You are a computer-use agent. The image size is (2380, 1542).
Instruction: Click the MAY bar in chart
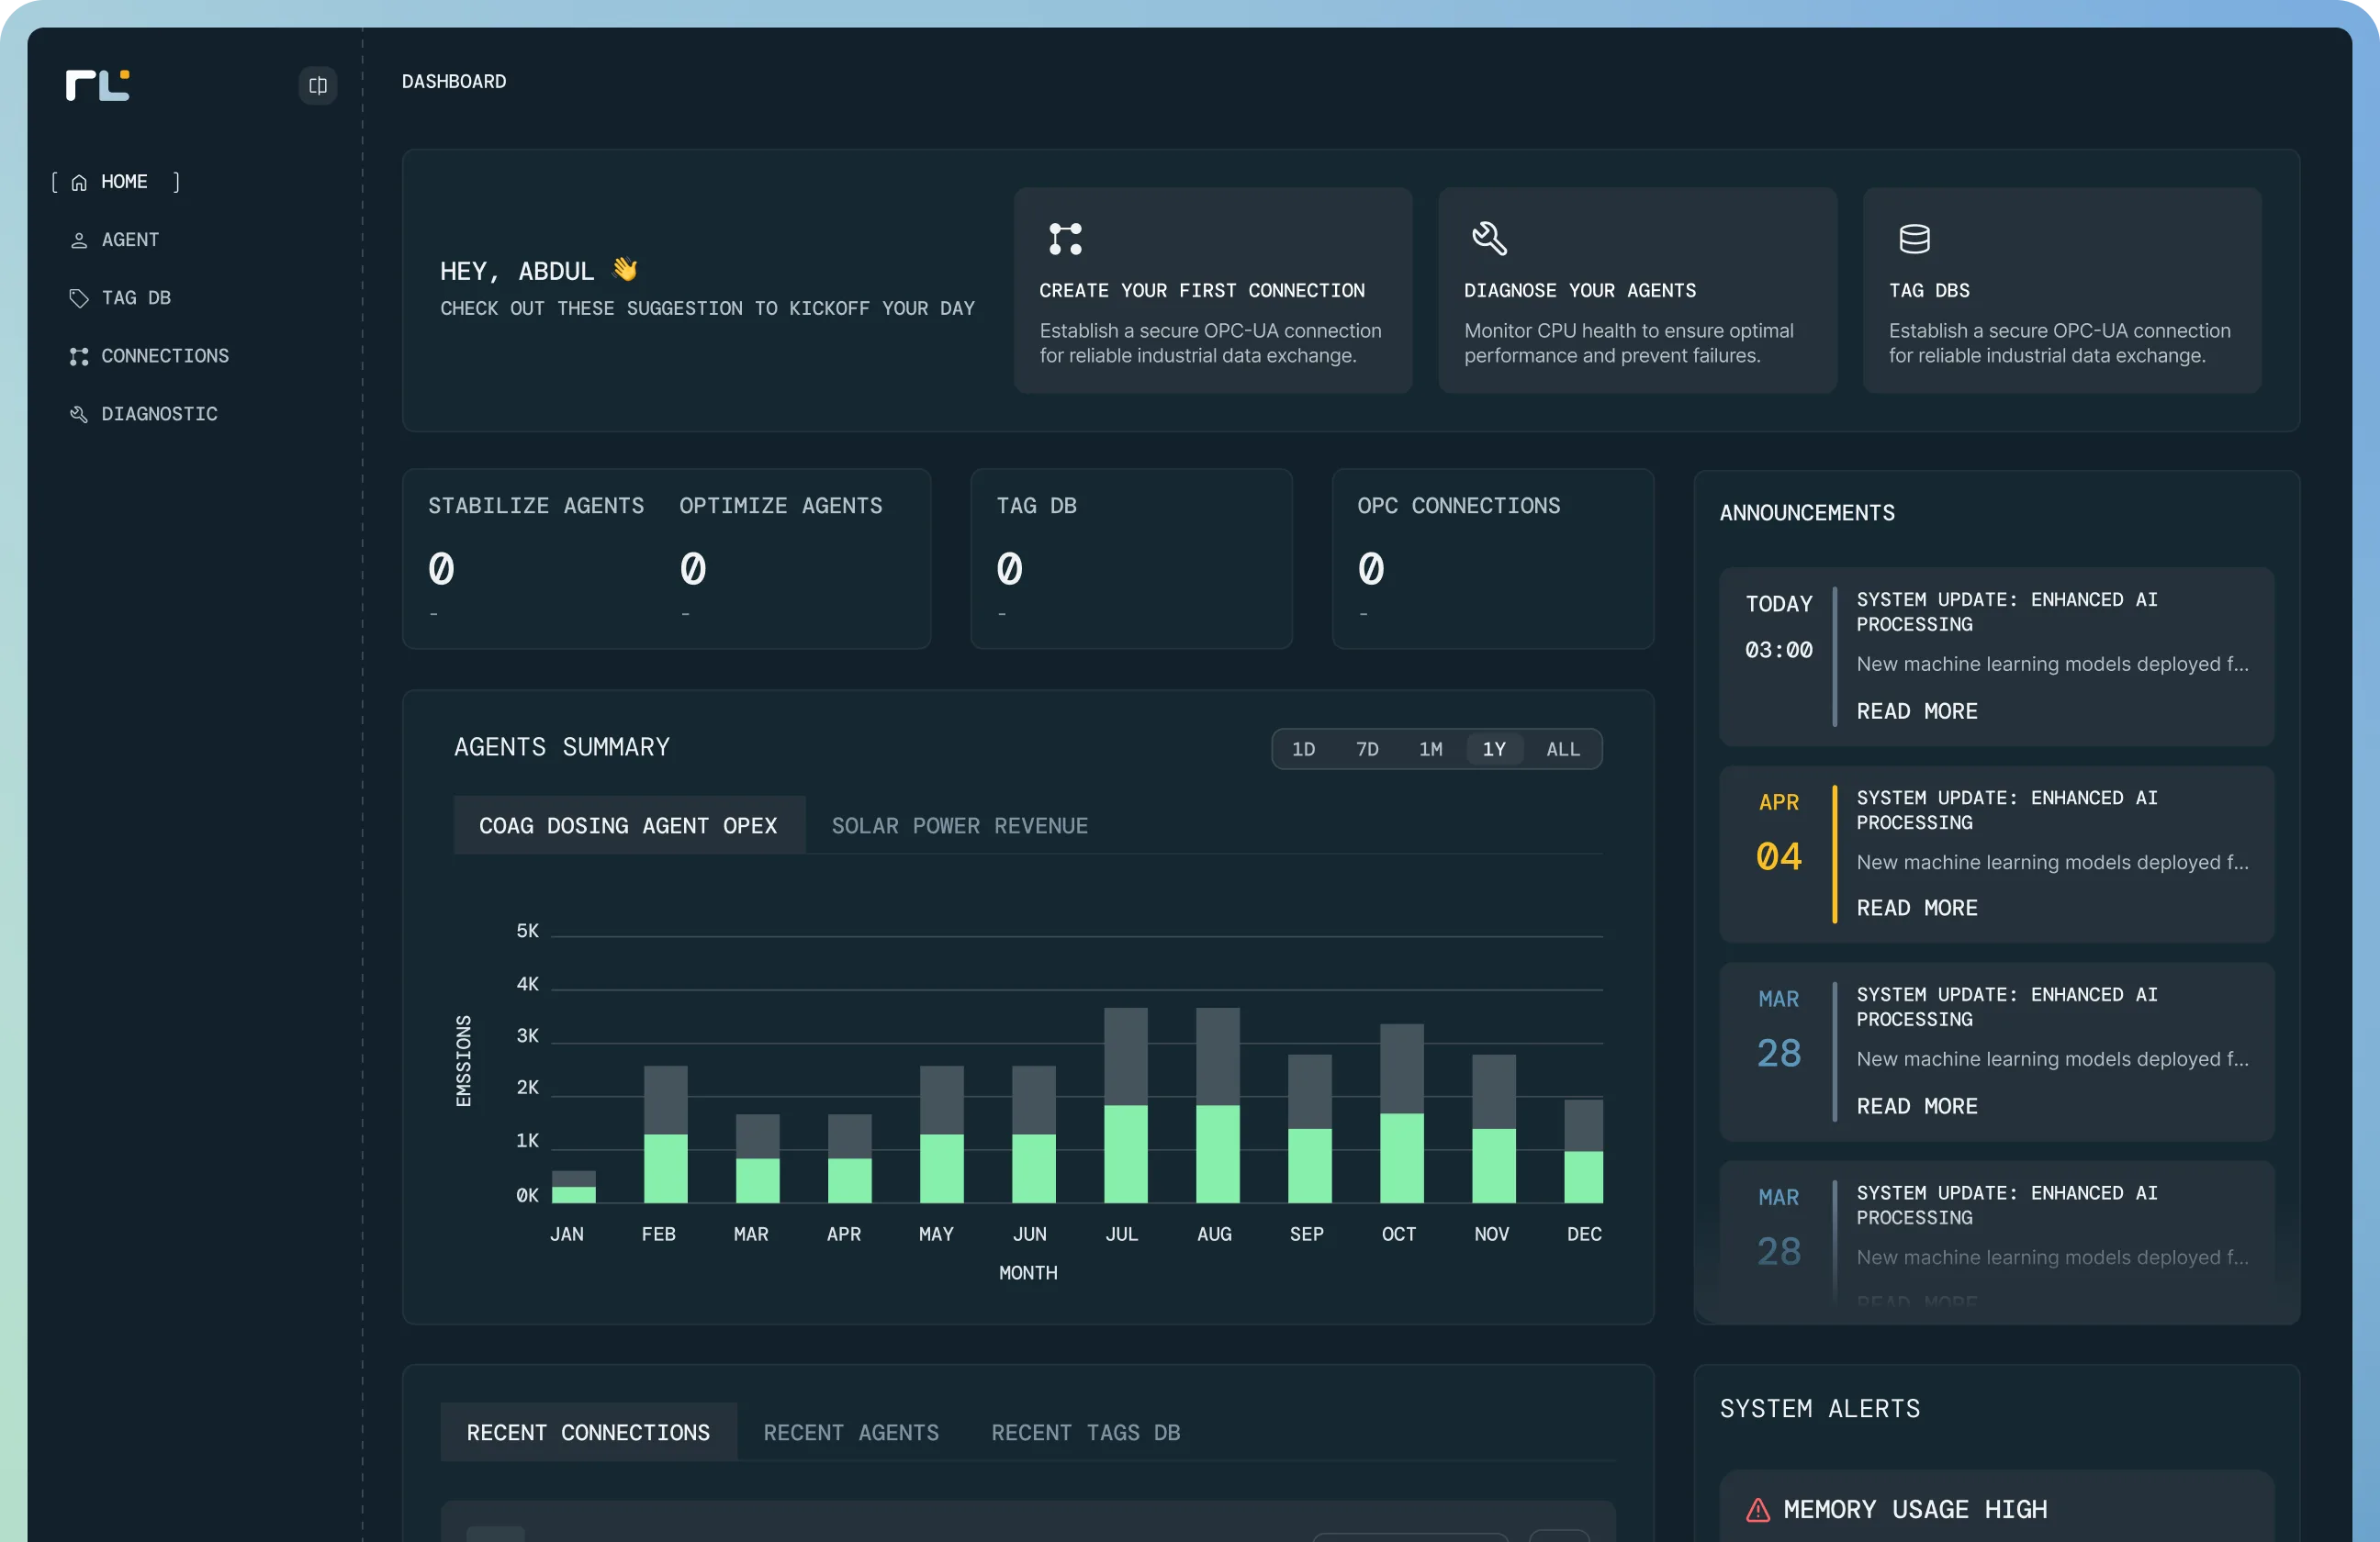pyautogui.click(x=942, y=1134)
